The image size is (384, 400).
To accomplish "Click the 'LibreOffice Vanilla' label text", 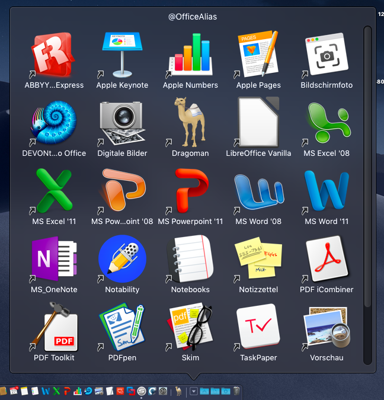I will coord(258,153).
